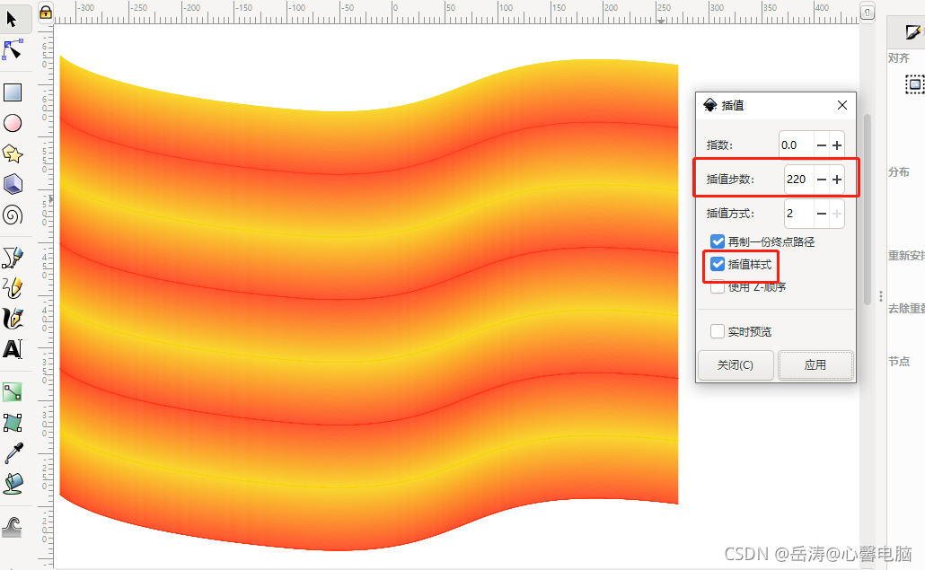This screenshot has height=570, width=925.
Task: Select the Calligraphy tool
Action: (x=13, y=319)
